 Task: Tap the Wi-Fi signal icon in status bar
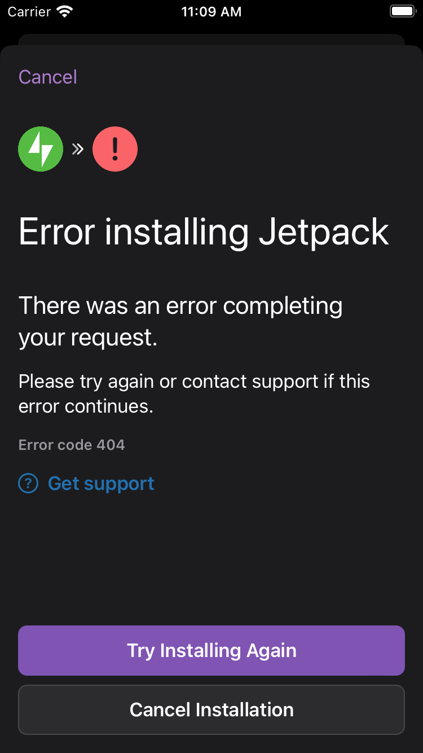pyautogui.click(x=65, y=12)
